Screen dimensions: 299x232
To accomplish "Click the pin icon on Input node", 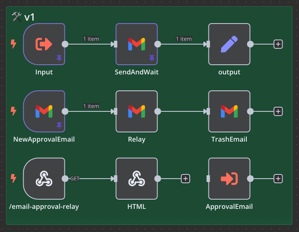I will pos(59,58).
